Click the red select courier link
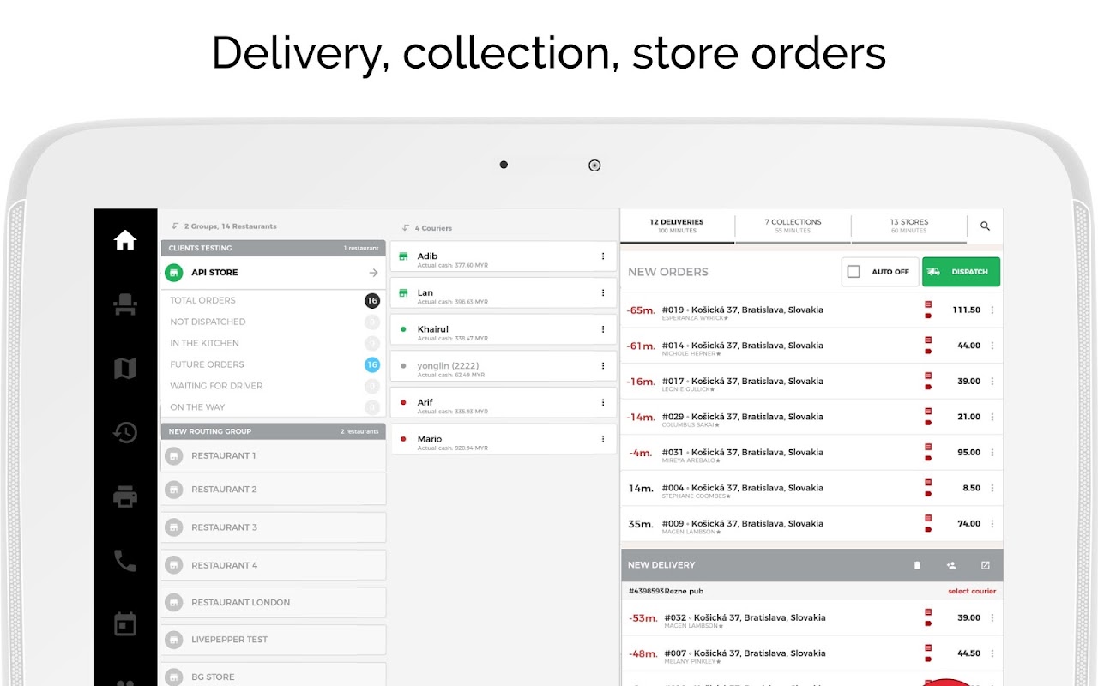The image size is (1098, 686). 972,591
